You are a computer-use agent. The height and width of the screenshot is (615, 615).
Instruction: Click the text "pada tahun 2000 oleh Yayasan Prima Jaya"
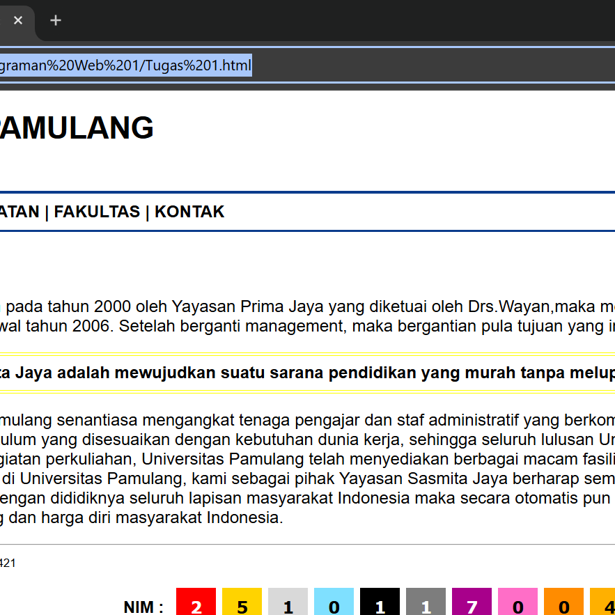click(x=165, y=306)
